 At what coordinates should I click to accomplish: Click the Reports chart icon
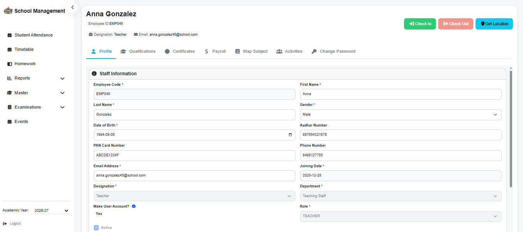coord(10,78)
